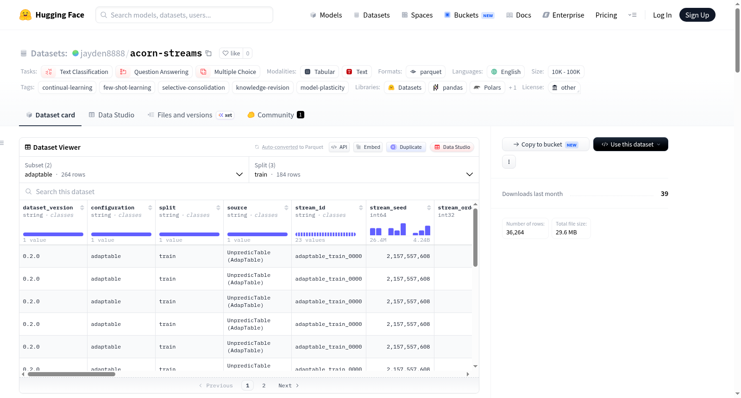This screenshot has height=398, width=741.
Task: Open the other license tag
Action: [564, 87]
